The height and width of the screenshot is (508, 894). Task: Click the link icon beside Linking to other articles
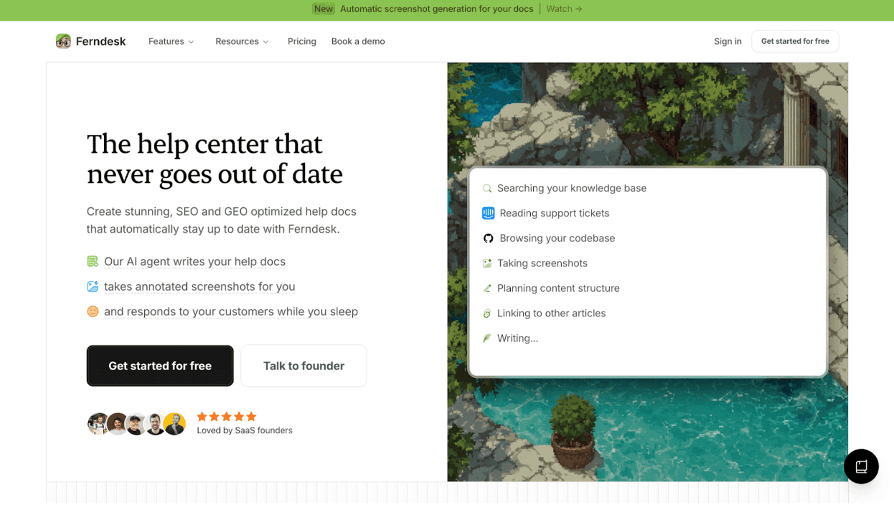[487, 314]
